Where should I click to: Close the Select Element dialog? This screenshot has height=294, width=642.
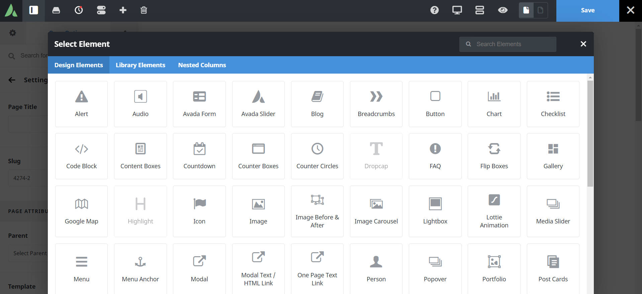coord(583,44)
